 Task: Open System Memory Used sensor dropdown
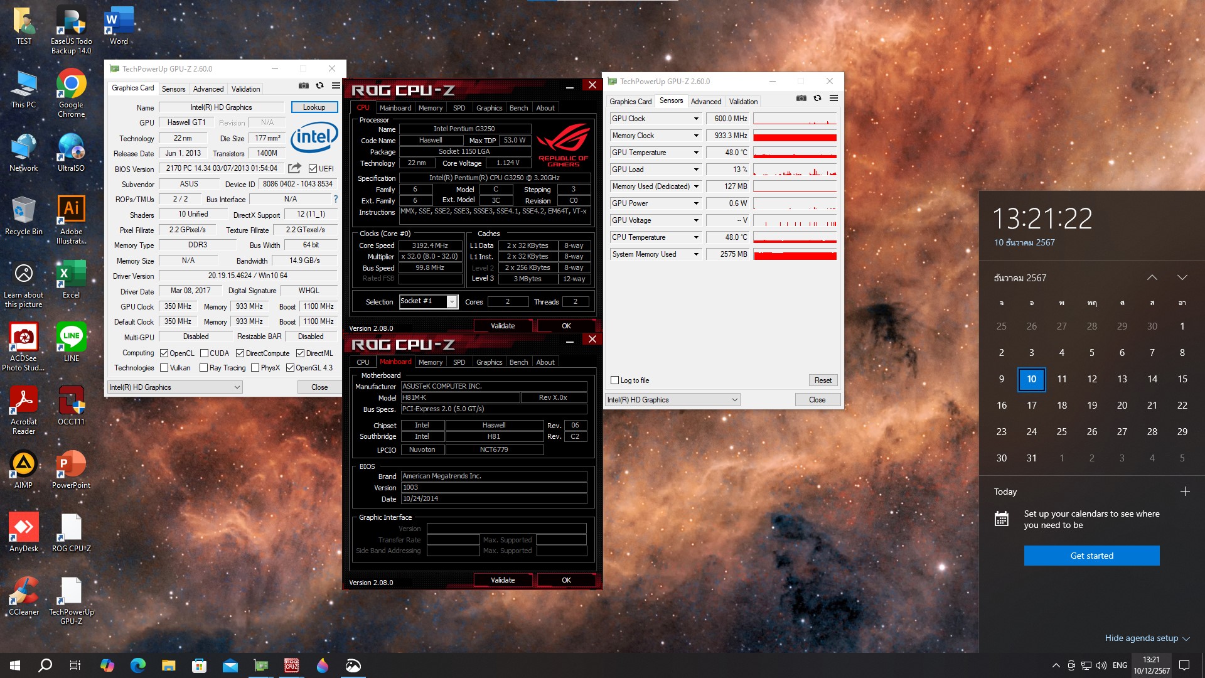[695, 254]
